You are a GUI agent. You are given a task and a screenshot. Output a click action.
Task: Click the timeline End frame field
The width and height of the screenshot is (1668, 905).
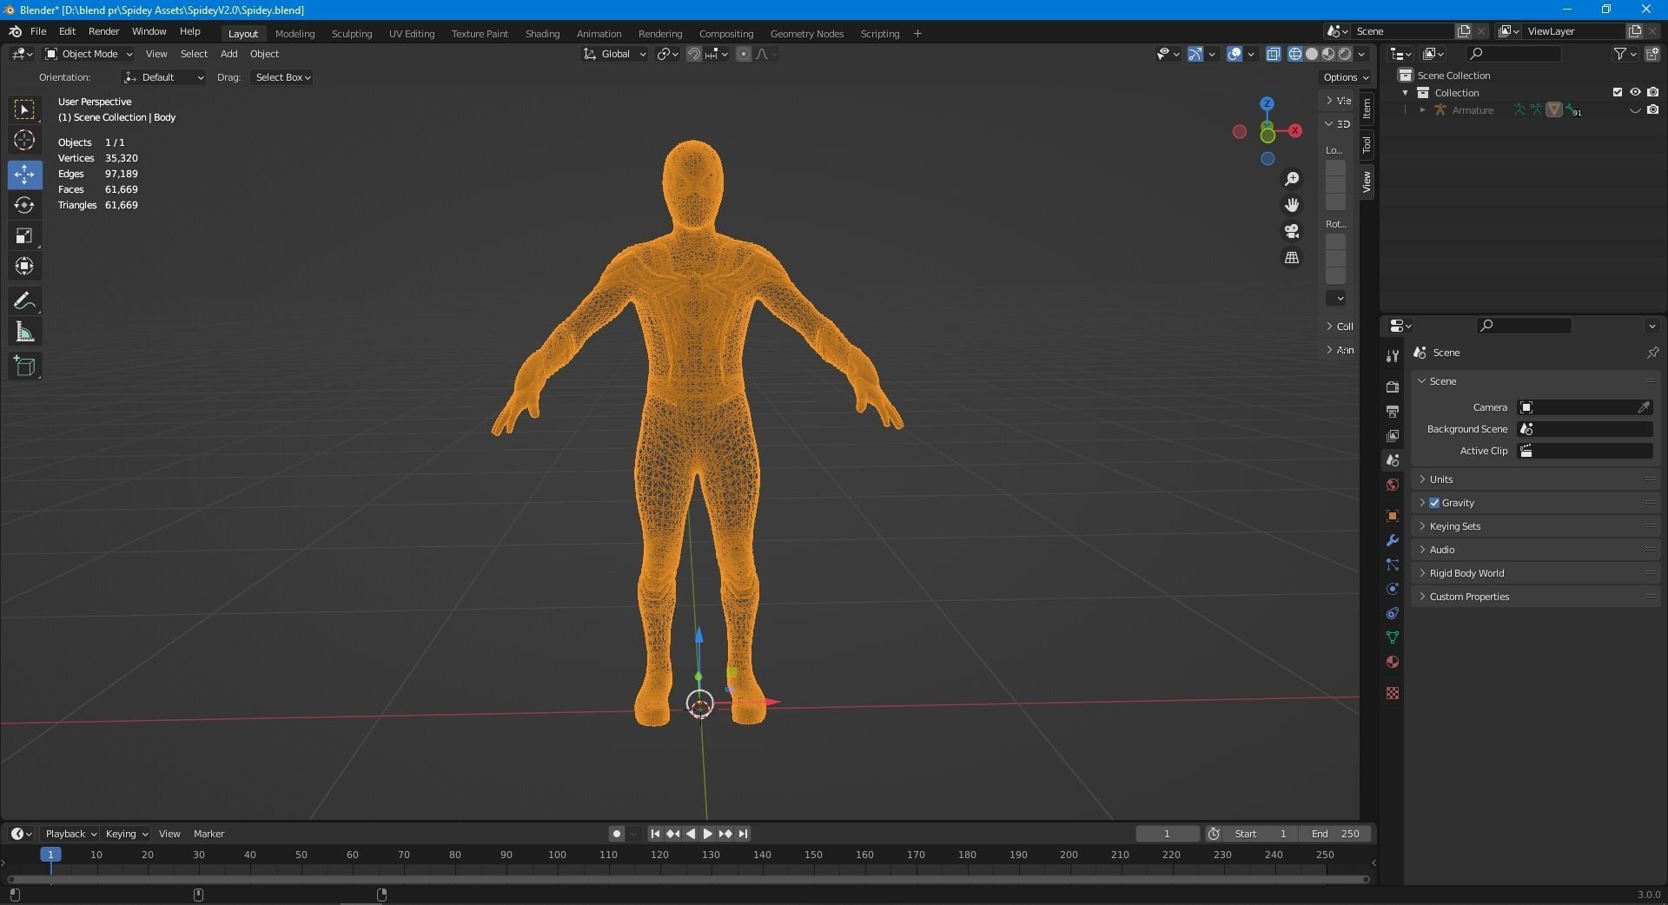click(x=1337, y=834)
